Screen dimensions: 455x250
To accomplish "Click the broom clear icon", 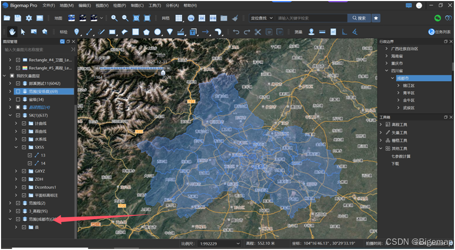I will (x=235, y=18).
